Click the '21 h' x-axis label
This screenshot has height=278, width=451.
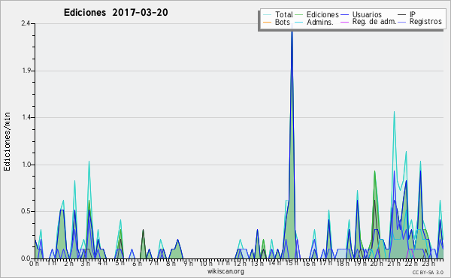pyautogui.click(x=394, y=264)
